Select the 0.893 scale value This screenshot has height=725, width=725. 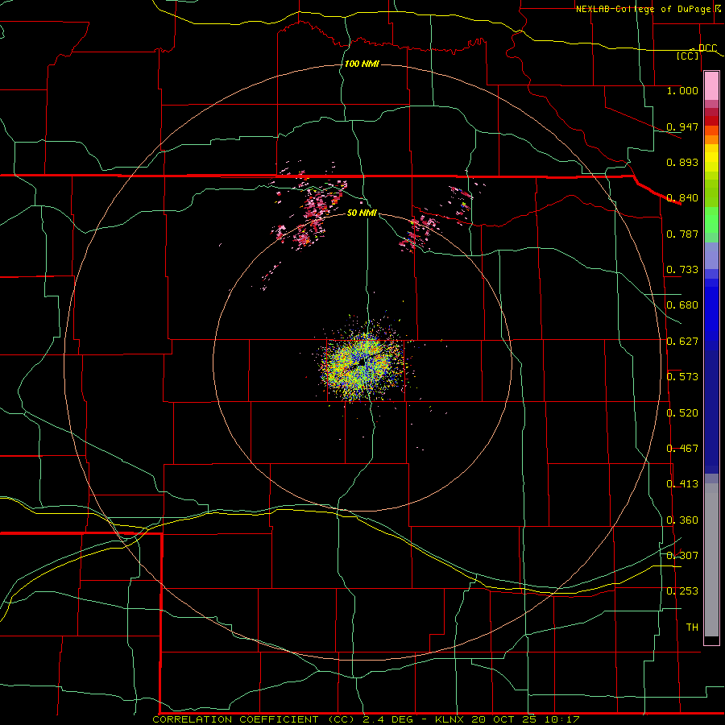coord(682,162)
